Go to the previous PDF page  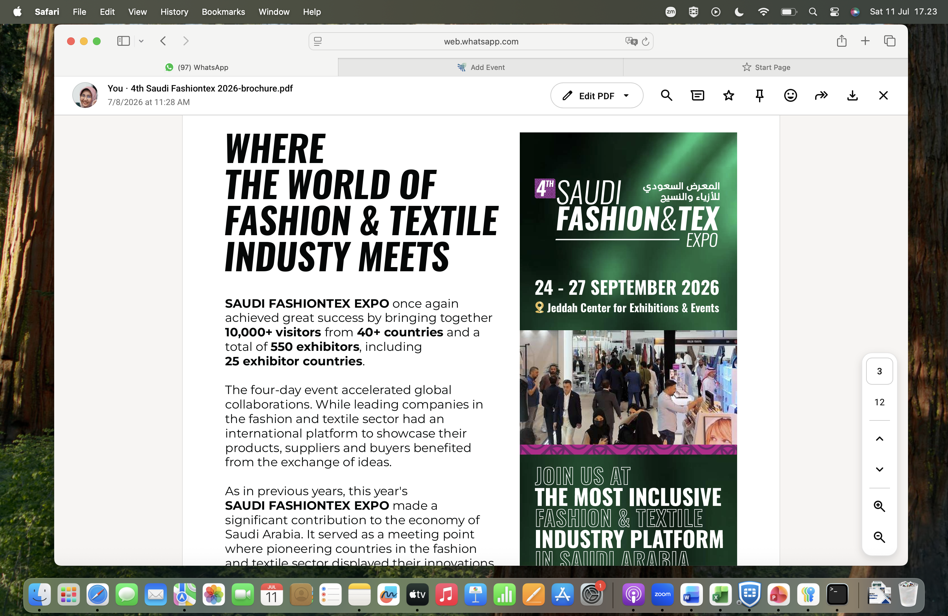880,438
